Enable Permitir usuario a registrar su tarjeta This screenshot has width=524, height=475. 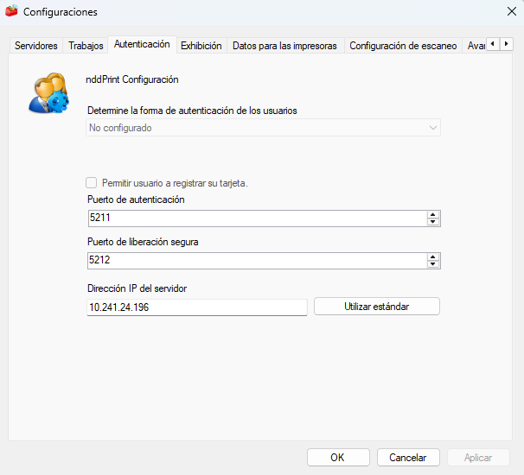pos(92,183)
